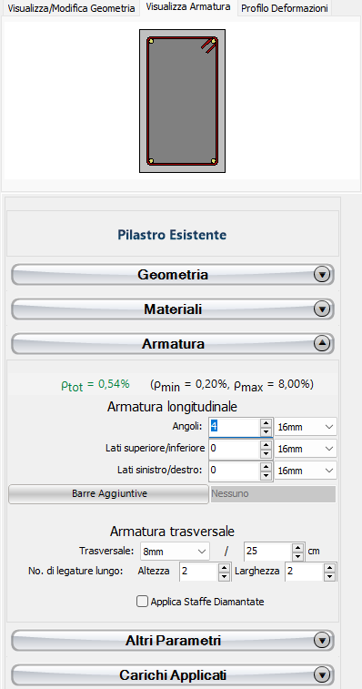The image size is (362, 689).
Task: Click the Lati sinistro/destro count field
Action: [x=235, y=471]
